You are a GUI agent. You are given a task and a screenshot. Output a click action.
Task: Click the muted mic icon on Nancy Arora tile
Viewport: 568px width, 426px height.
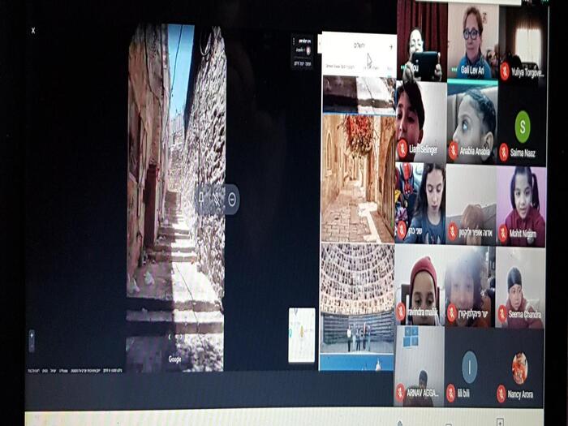tap(501, 394)
